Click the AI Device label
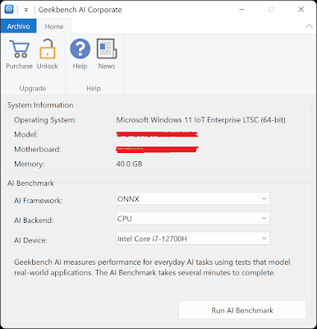Screen dimensions: 317x329 point(30,240)
